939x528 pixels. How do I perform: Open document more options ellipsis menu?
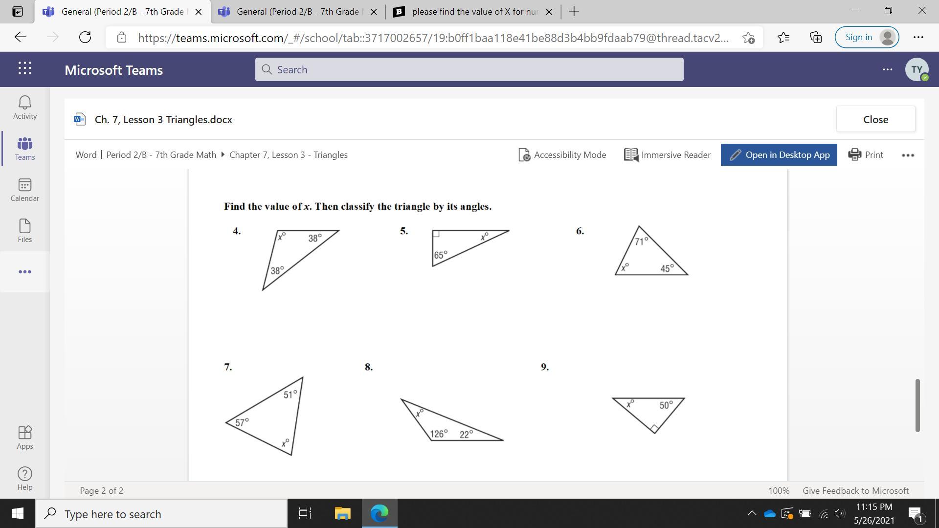(908, 155)
